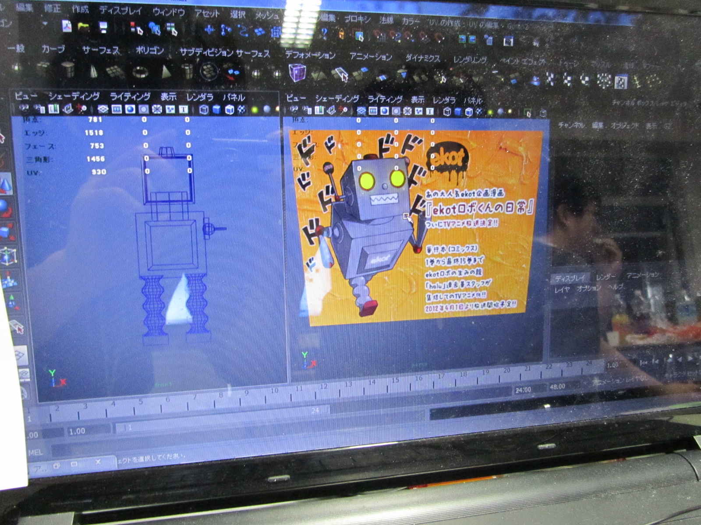Click the Construction History icon on status line
Image resolution: width=701 pixels, height=525 pixels.
489,40
